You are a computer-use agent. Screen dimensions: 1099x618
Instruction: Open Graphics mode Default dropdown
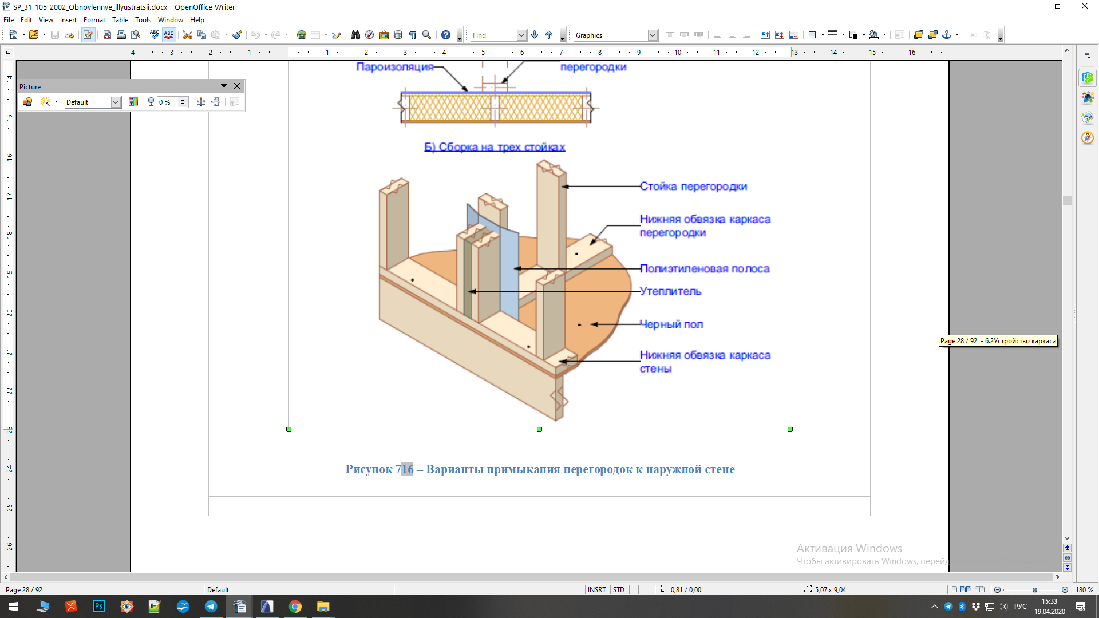116,102
